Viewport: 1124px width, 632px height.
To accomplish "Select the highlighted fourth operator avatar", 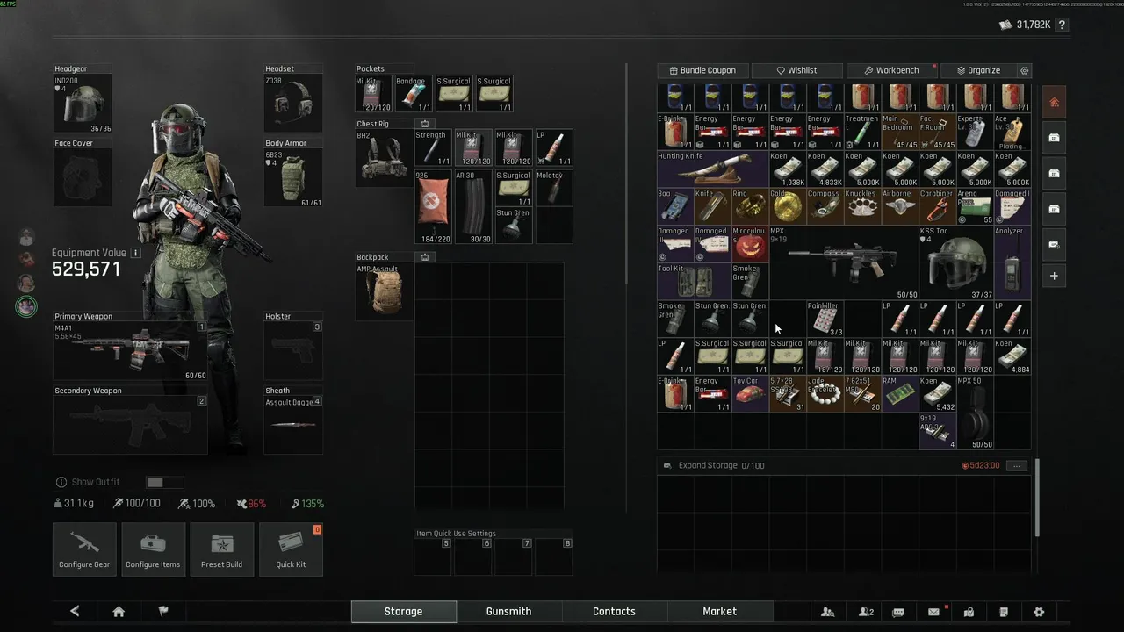I will coord(26,306).
